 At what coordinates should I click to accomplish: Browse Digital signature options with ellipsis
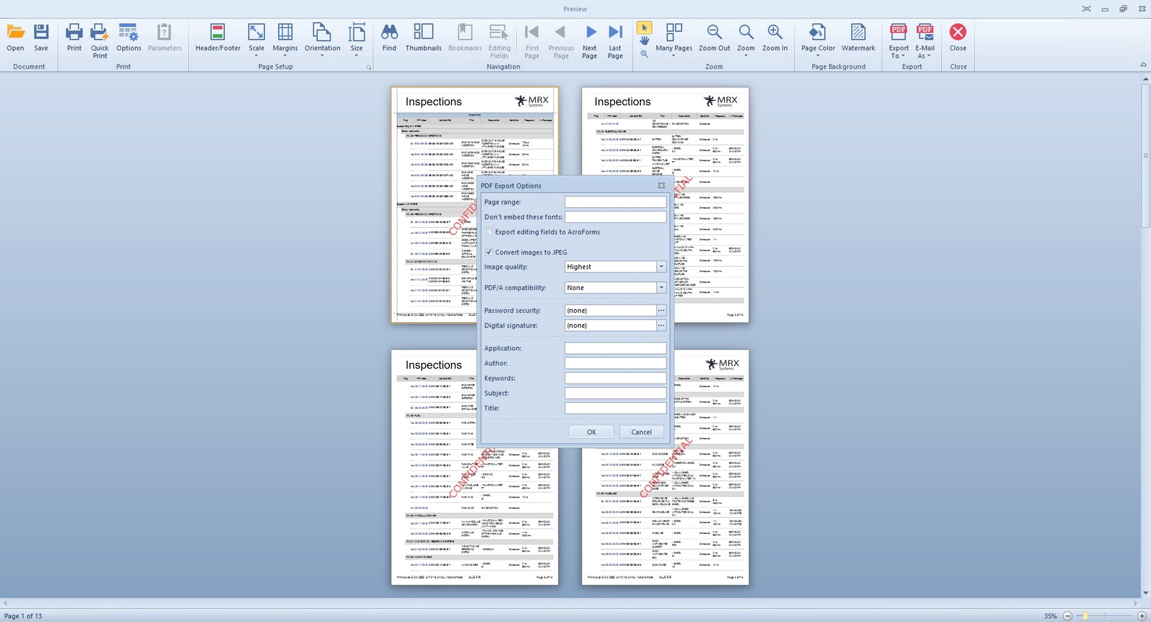(x=661, y=325)
